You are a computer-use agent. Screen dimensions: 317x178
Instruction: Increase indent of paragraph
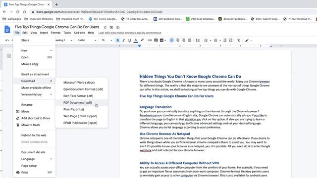tap(231, 41)
